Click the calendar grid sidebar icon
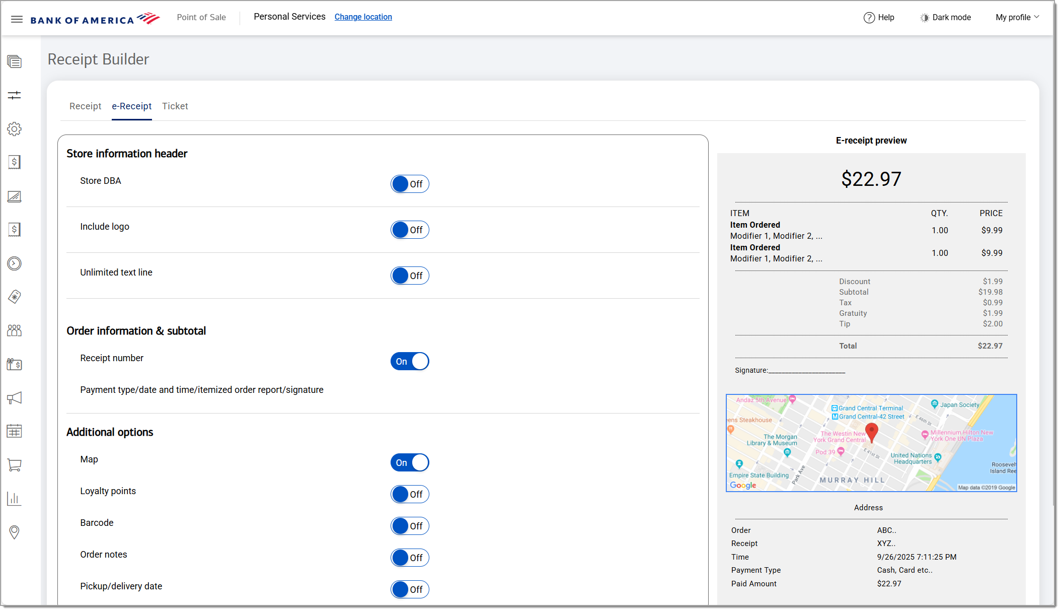The image size is (1060, 611). [x=14, y=431]
